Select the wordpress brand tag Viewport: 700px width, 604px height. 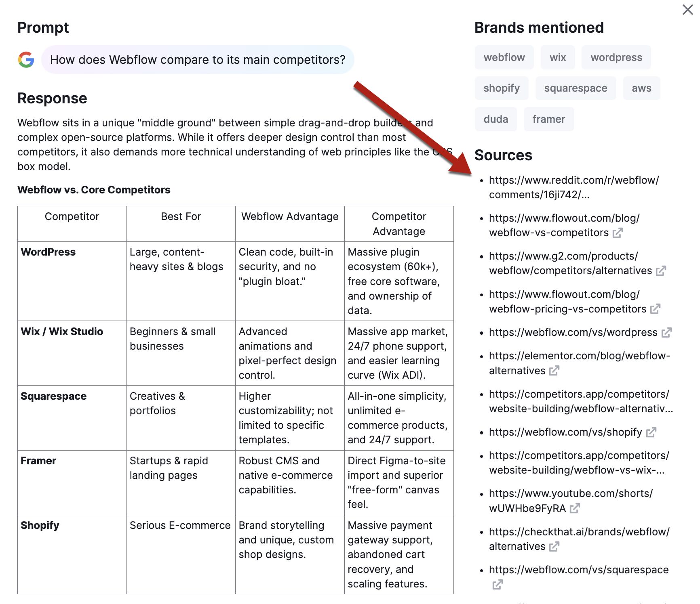(616, 57)
